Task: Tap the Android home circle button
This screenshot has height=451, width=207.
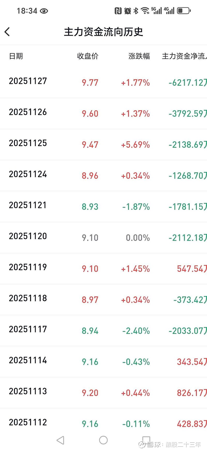Action: coord(103,440)
